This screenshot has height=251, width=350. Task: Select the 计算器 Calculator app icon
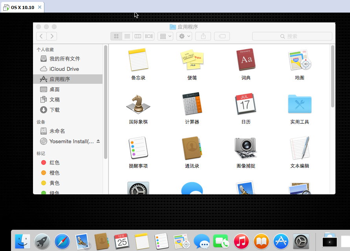(x=192, y=103)
